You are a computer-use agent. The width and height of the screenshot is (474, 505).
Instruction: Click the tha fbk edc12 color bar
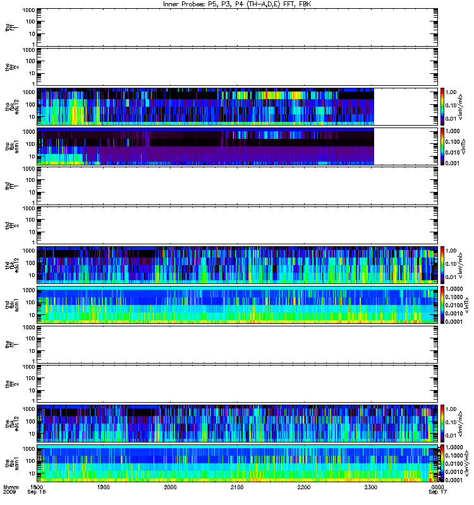pos(442,107)
